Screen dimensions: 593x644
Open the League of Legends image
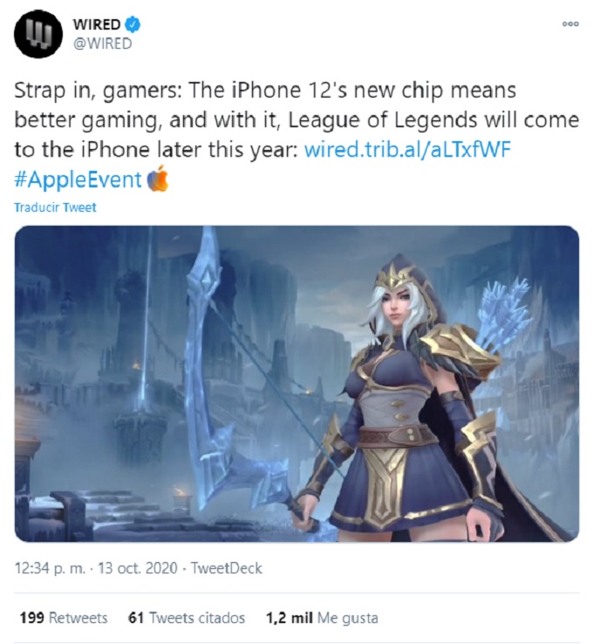[x=296, y=383]
